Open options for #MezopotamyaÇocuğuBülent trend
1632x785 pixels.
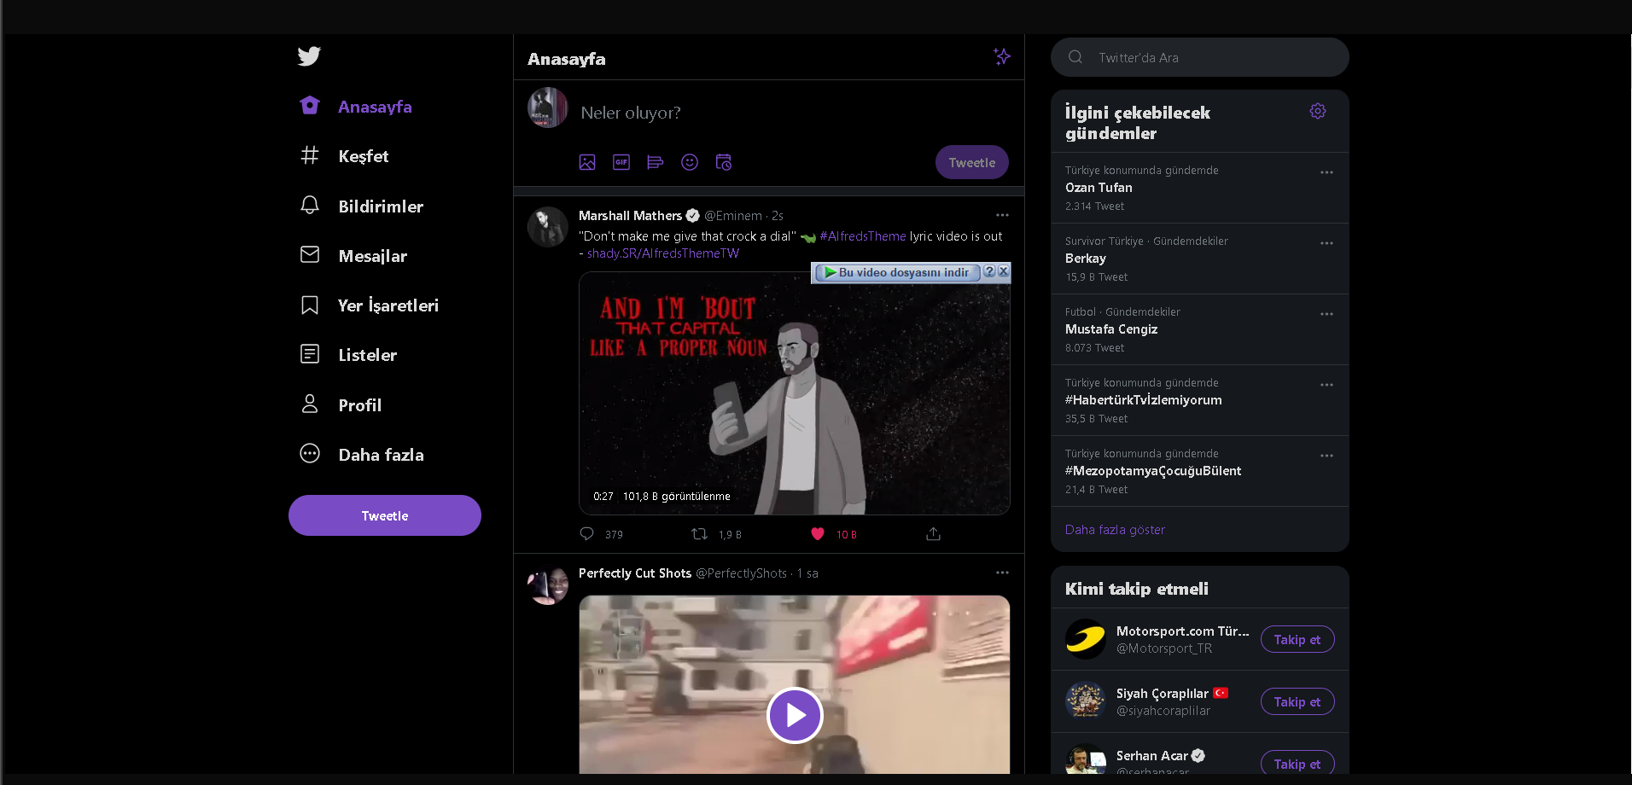click(x=1326, y=456)
